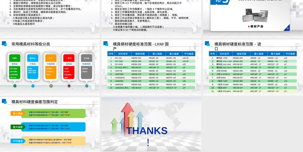The width and height of the screenshot is (303, 152).
Task: Click SWG 2083 in the blue card
Action: (x=32, y=70)
